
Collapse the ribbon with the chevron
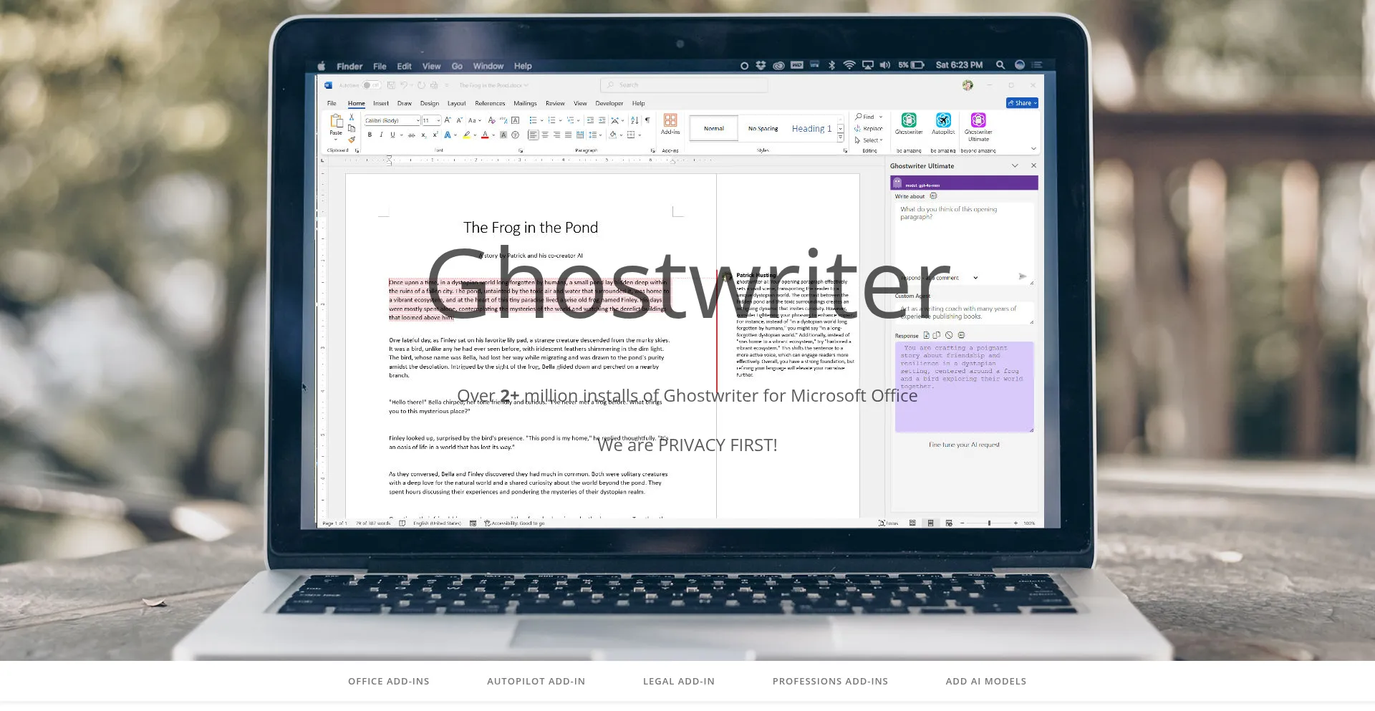pos(1033,149)
